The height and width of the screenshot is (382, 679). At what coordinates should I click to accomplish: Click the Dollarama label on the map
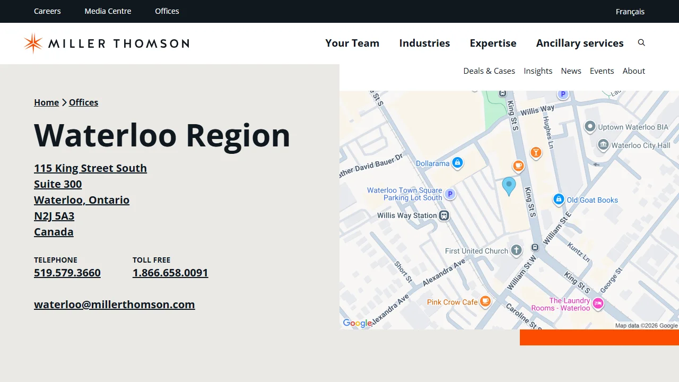(432, 163)
